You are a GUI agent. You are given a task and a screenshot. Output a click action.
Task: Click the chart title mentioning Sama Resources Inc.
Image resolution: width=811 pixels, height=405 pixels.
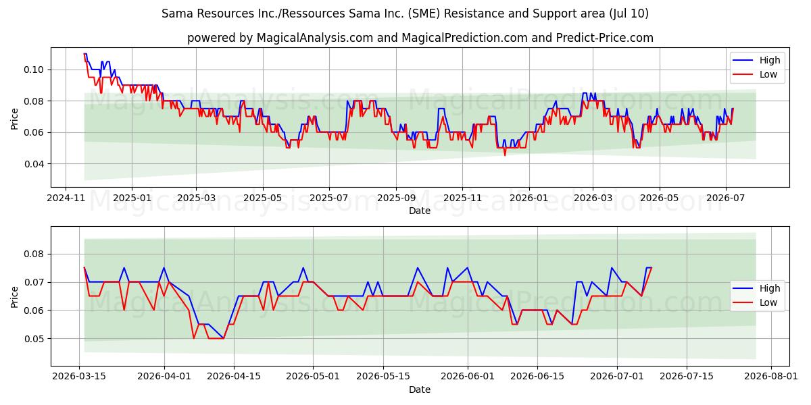click(405, 13)
